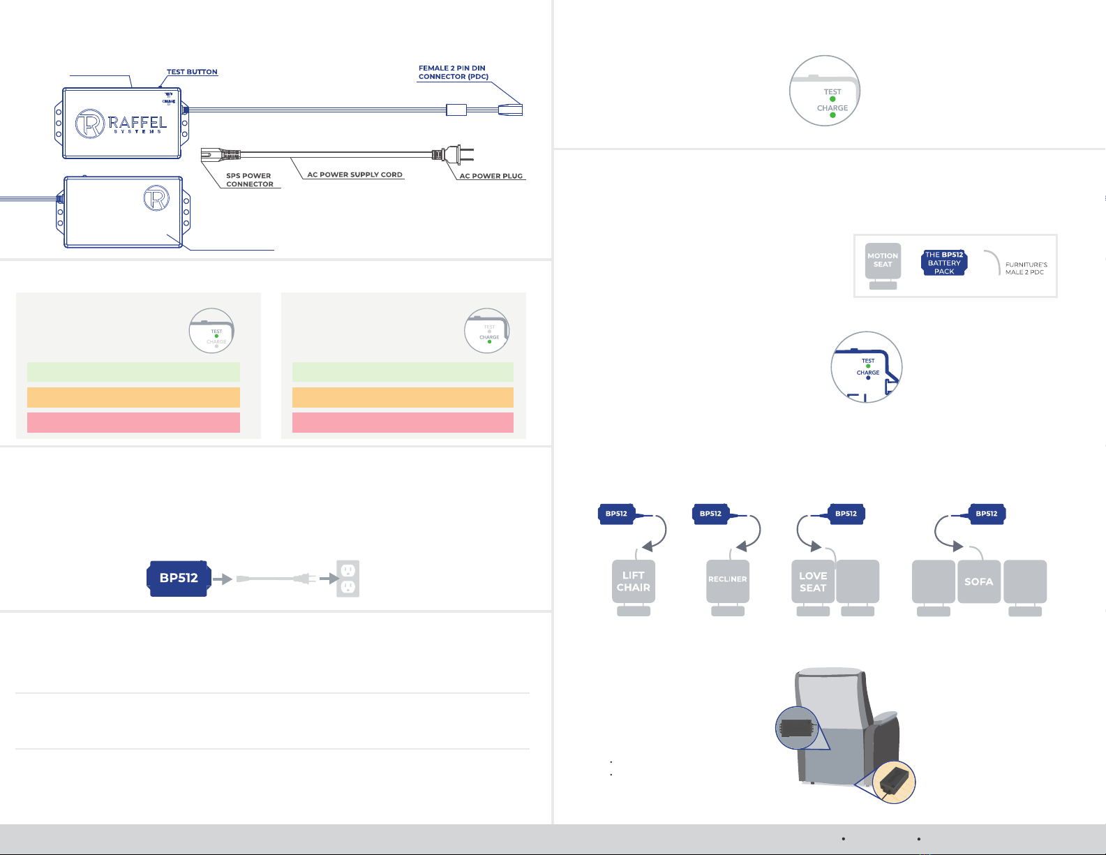Click the R logo on bottom-view battery pack

[156, 198]
